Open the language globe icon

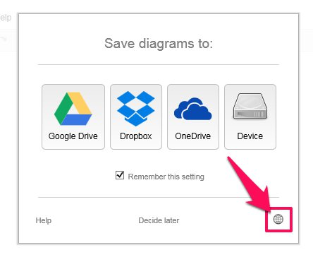point(278,220)
